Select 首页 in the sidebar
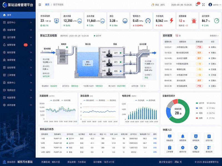Viewport: 222px width, 166px height. (x=18, y=15)
